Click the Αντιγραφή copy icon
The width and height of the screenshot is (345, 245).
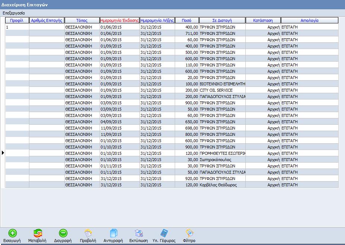113,233
